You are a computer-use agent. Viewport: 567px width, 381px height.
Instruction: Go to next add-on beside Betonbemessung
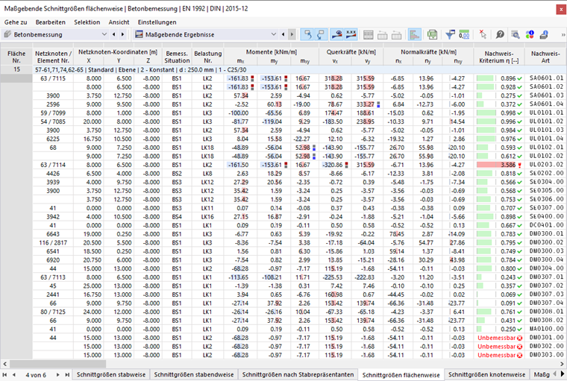[122, 34]
